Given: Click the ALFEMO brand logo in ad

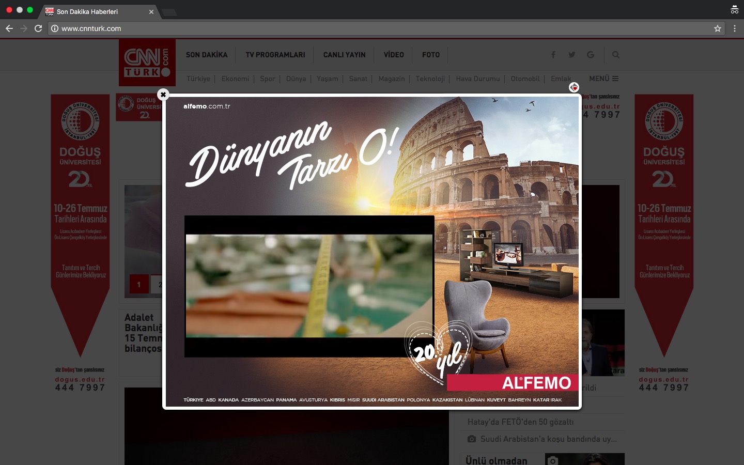Looking at the screenshot, I should coord(536,383).
